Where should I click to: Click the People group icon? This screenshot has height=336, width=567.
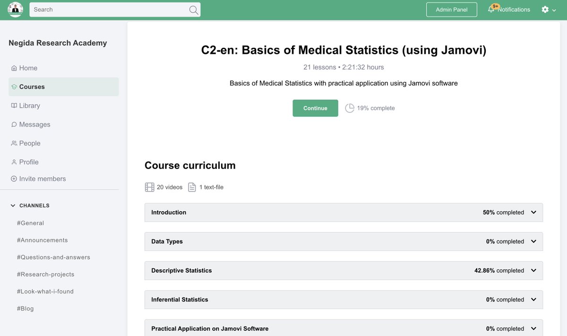(14, 143)
